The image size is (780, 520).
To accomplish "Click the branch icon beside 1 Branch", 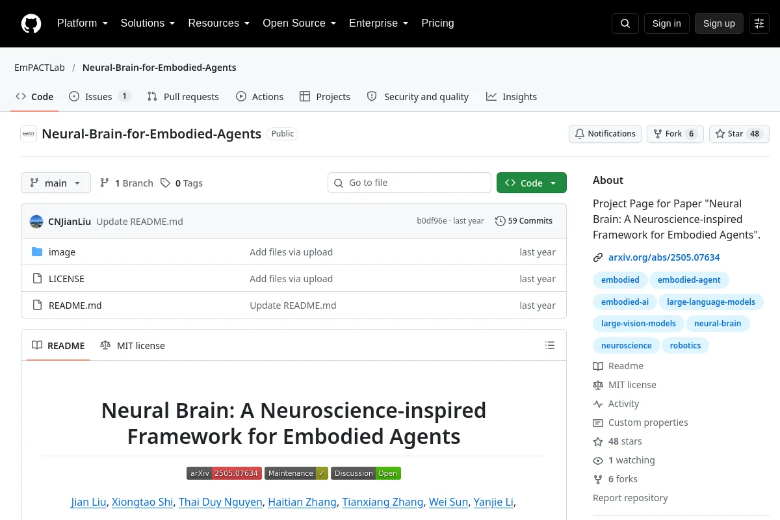I will point(104,183).
